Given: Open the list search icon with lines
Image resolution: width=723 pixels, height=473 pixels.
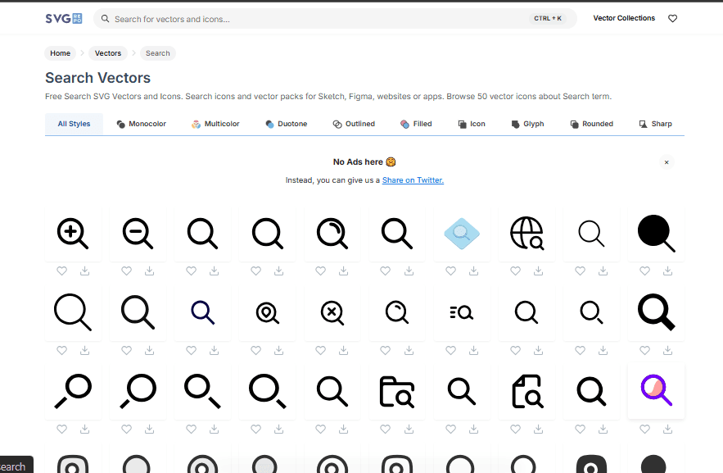Looking at the screenshot, I should [462, 313].
